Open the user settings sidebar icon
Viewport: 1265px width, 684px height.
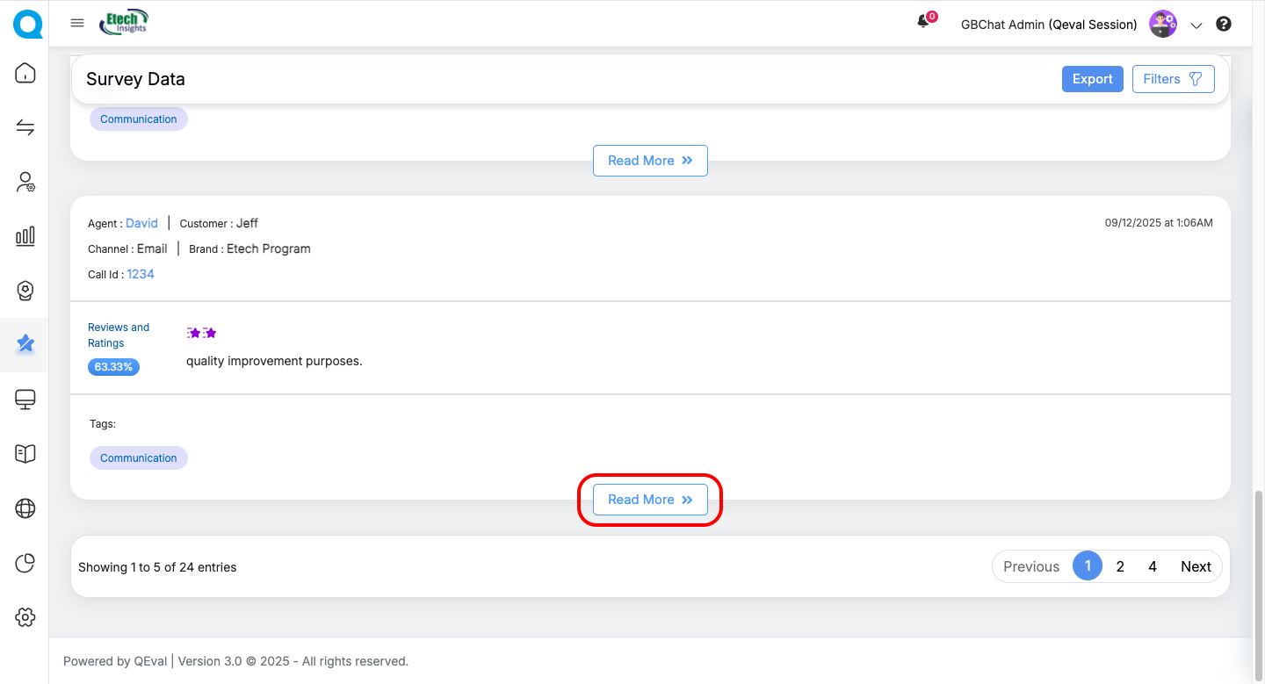tap(25, 182)
